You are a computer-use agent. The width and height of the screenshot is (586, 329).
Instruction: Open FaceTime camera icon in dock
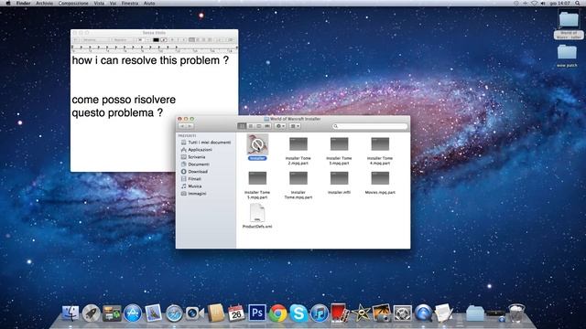pyautogui.click(x=194, y=313)
